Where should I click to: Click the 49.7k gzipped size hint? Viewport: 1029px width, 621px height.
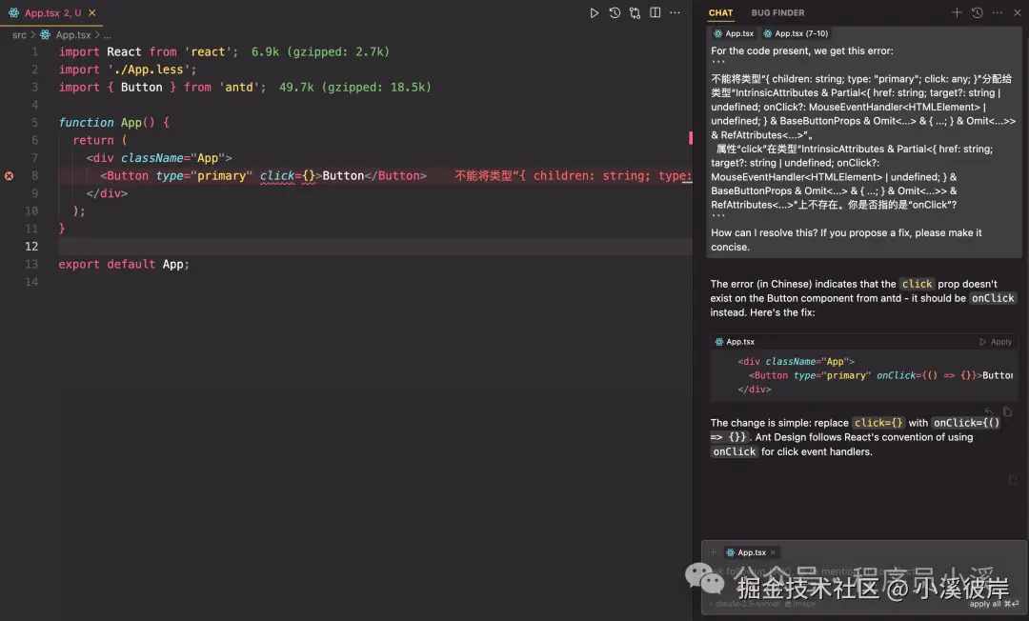click(x=355, y=88)
